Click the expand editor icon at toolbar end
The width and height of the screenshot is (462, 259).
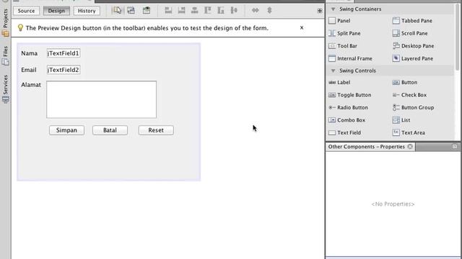pos(320,12)
